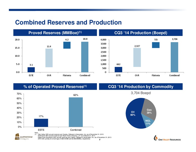Click the 3,704 data label above Combined bar
Screen dimensions: 196x152
pos(175,39)
